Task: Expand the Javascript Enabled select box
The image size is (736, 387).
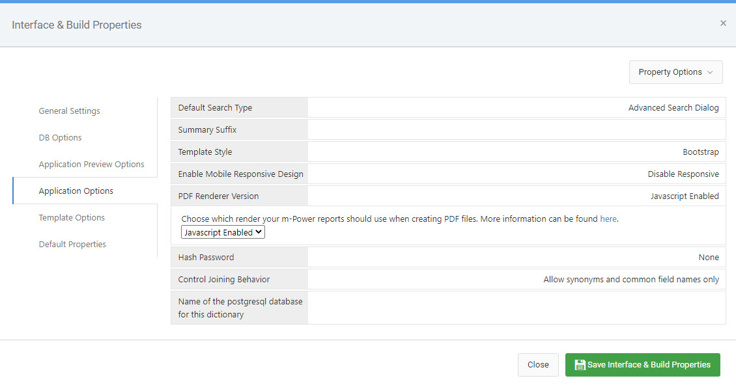Action: coord(223,232)
